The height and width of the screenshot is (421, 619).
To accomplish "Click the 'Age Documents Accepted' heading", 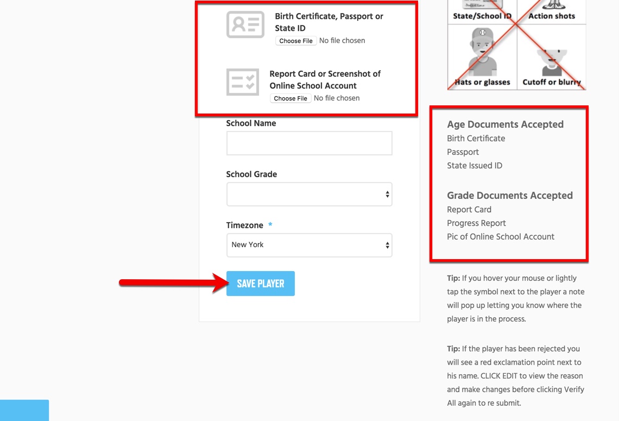I will click(x=505, y=124).
